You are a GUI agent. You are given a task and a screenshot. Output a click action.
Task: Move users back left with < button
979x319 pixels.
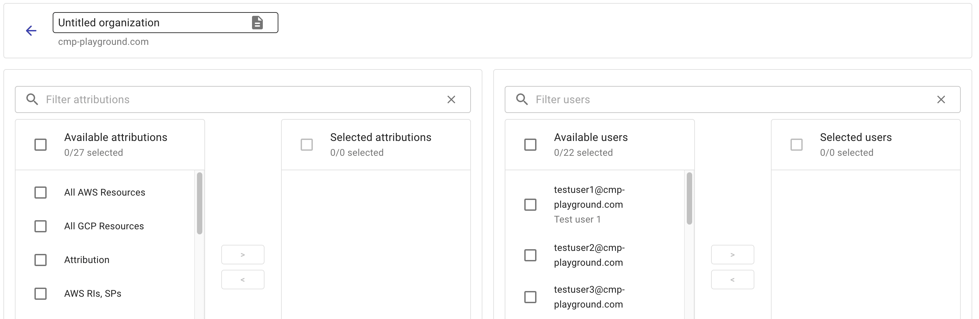point(732,280)
